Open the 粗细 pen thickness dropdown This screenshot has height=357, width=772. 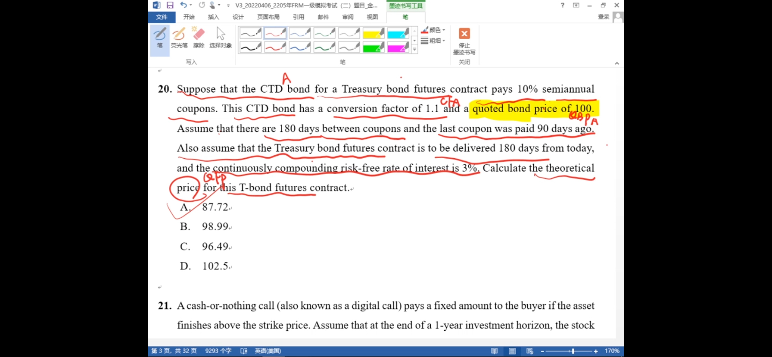(433, 41)
